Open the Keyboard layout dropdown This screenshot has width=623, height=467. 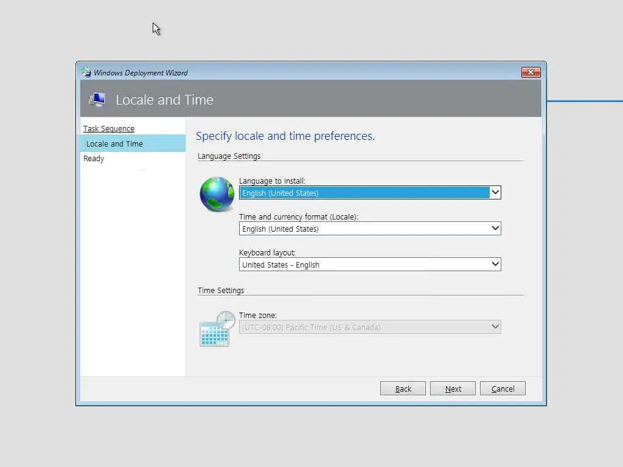370,265
